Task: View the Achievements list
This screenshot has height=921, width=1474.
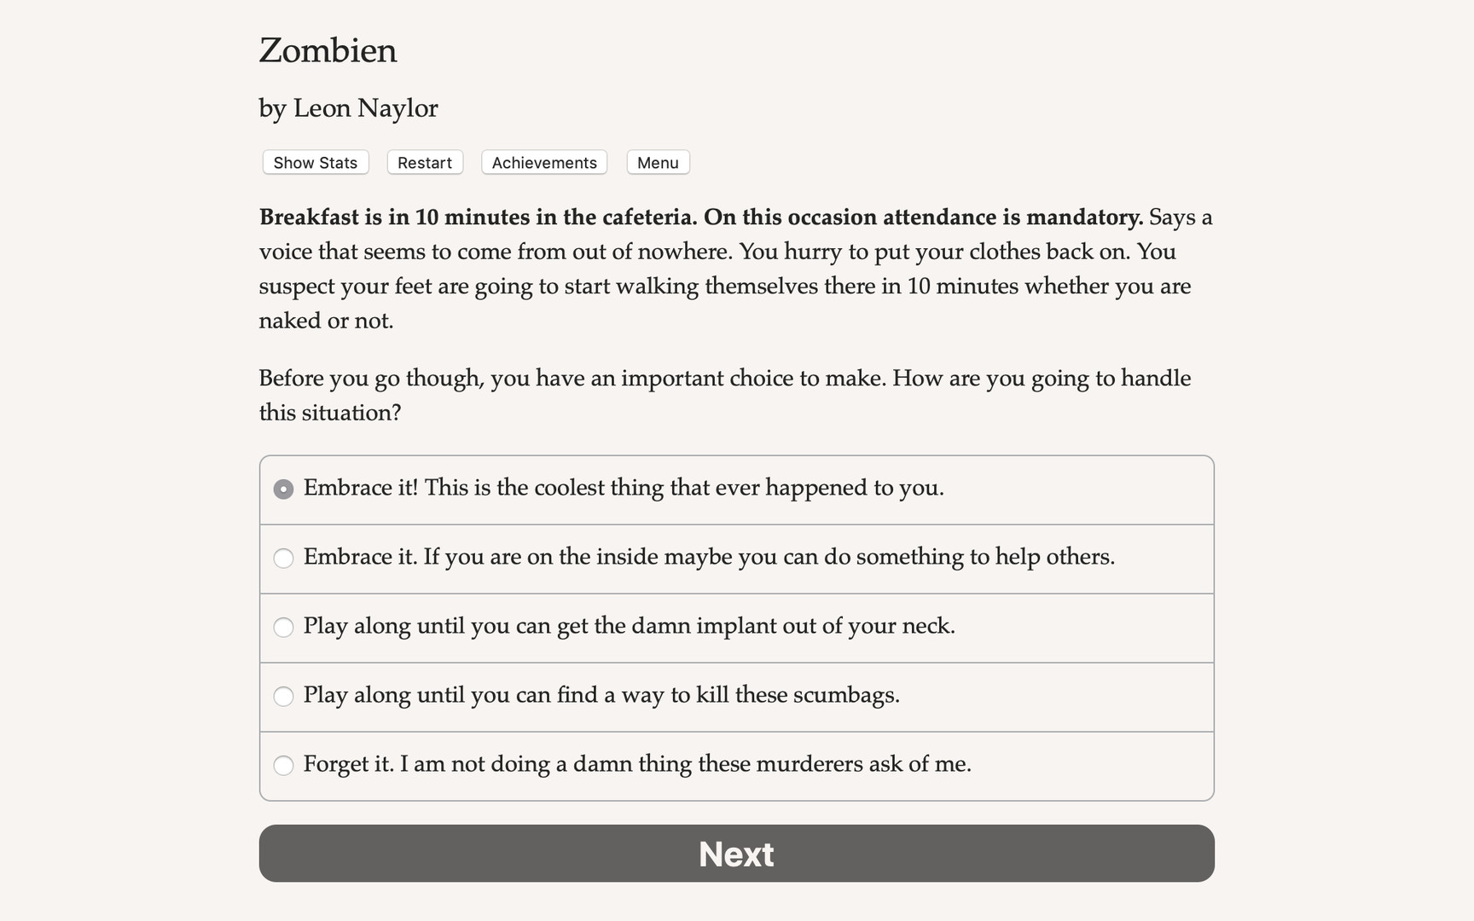Action: tap(543, 162)
